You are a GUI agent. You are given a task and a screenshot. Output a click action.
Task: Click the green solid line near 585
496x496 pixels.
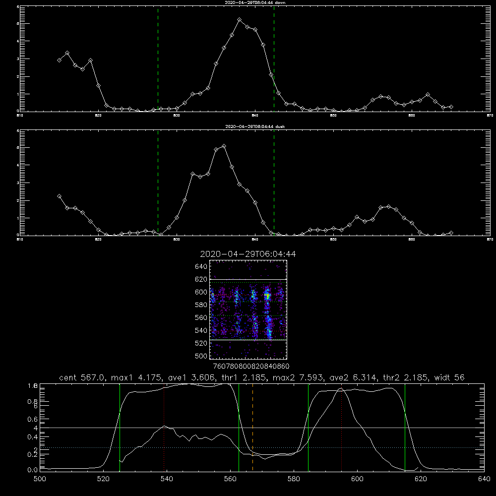[x=308, y=428]
